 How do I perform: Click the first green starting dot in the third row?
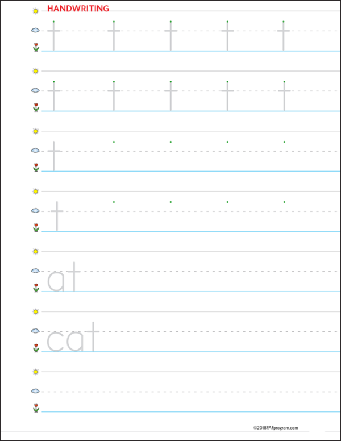114,142
